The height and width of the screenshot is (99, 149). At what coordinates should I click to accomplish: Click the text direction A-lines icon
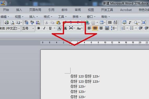pyautogui.click(x=115, y=22)
